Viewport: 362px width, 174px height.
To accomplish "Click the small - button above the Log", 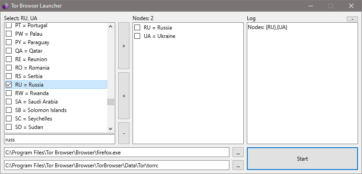I will point(352,19).
